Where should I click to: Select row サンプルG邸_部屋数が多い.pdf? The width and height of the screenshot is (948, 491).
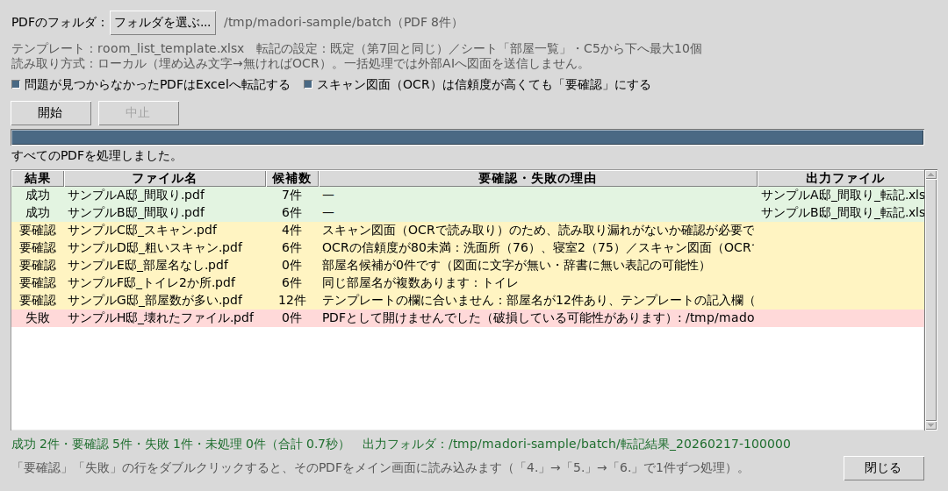point(467,300)
